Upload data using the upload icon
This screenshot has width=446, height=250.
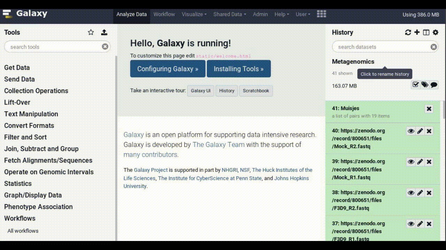click(x=104, y=32)
